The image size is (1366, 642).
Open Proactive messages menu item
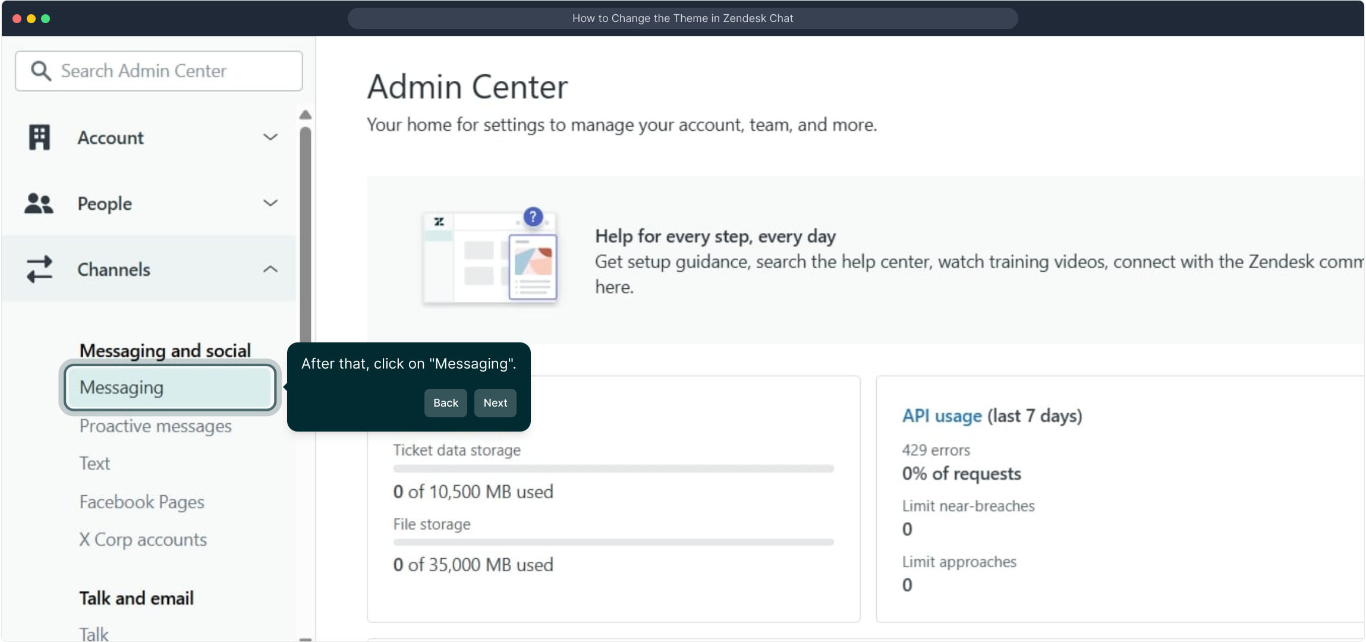[155, 426]
